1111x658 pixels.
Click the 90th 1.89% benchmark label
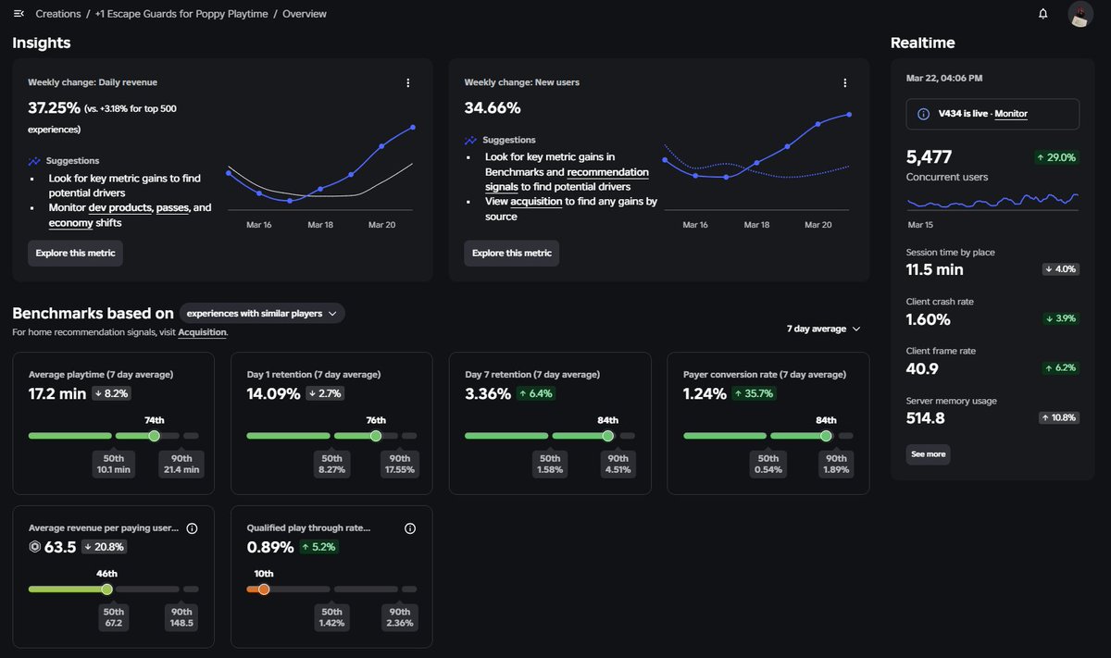pyautogui.click(x=836, y=464)
